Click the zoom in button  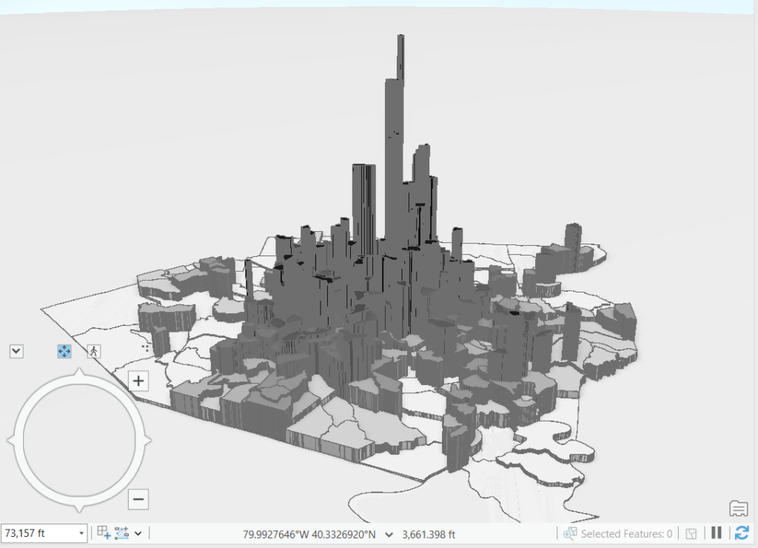(x=138, y=381)
